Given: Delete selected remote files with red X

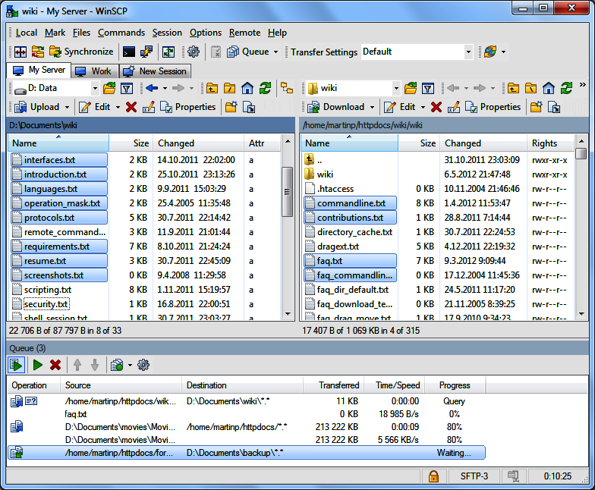Looking at the screenshot, I should click(x=436, y=108).
